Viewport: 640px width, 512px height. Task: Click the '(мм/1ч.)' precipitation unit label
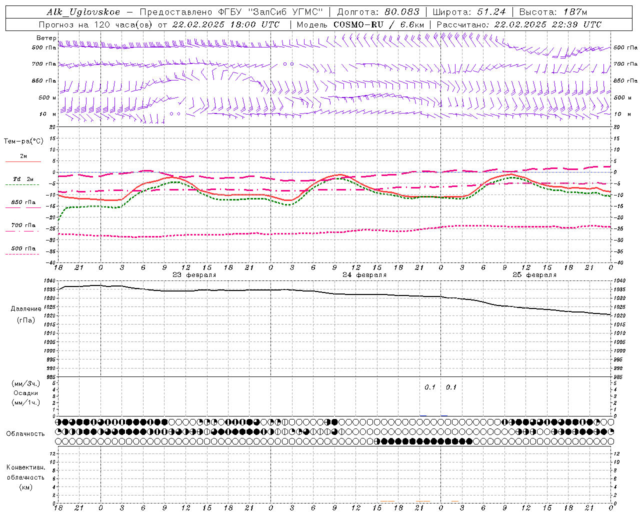[26, 402]
